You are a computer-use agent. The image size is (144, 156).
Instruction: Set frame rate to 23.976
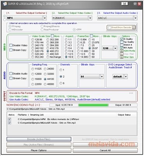point(90,43)
